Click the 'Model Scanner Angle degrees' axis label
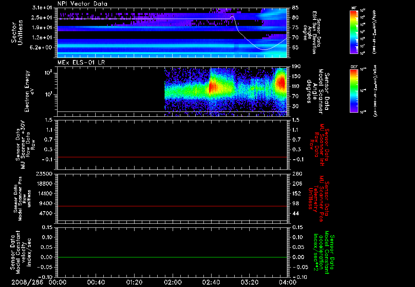The image size is (415, 287). point(318,92)
